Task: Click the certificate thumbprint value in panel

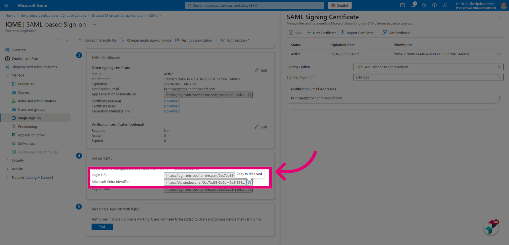Action: pyautogui.click(x=432, y=54)
